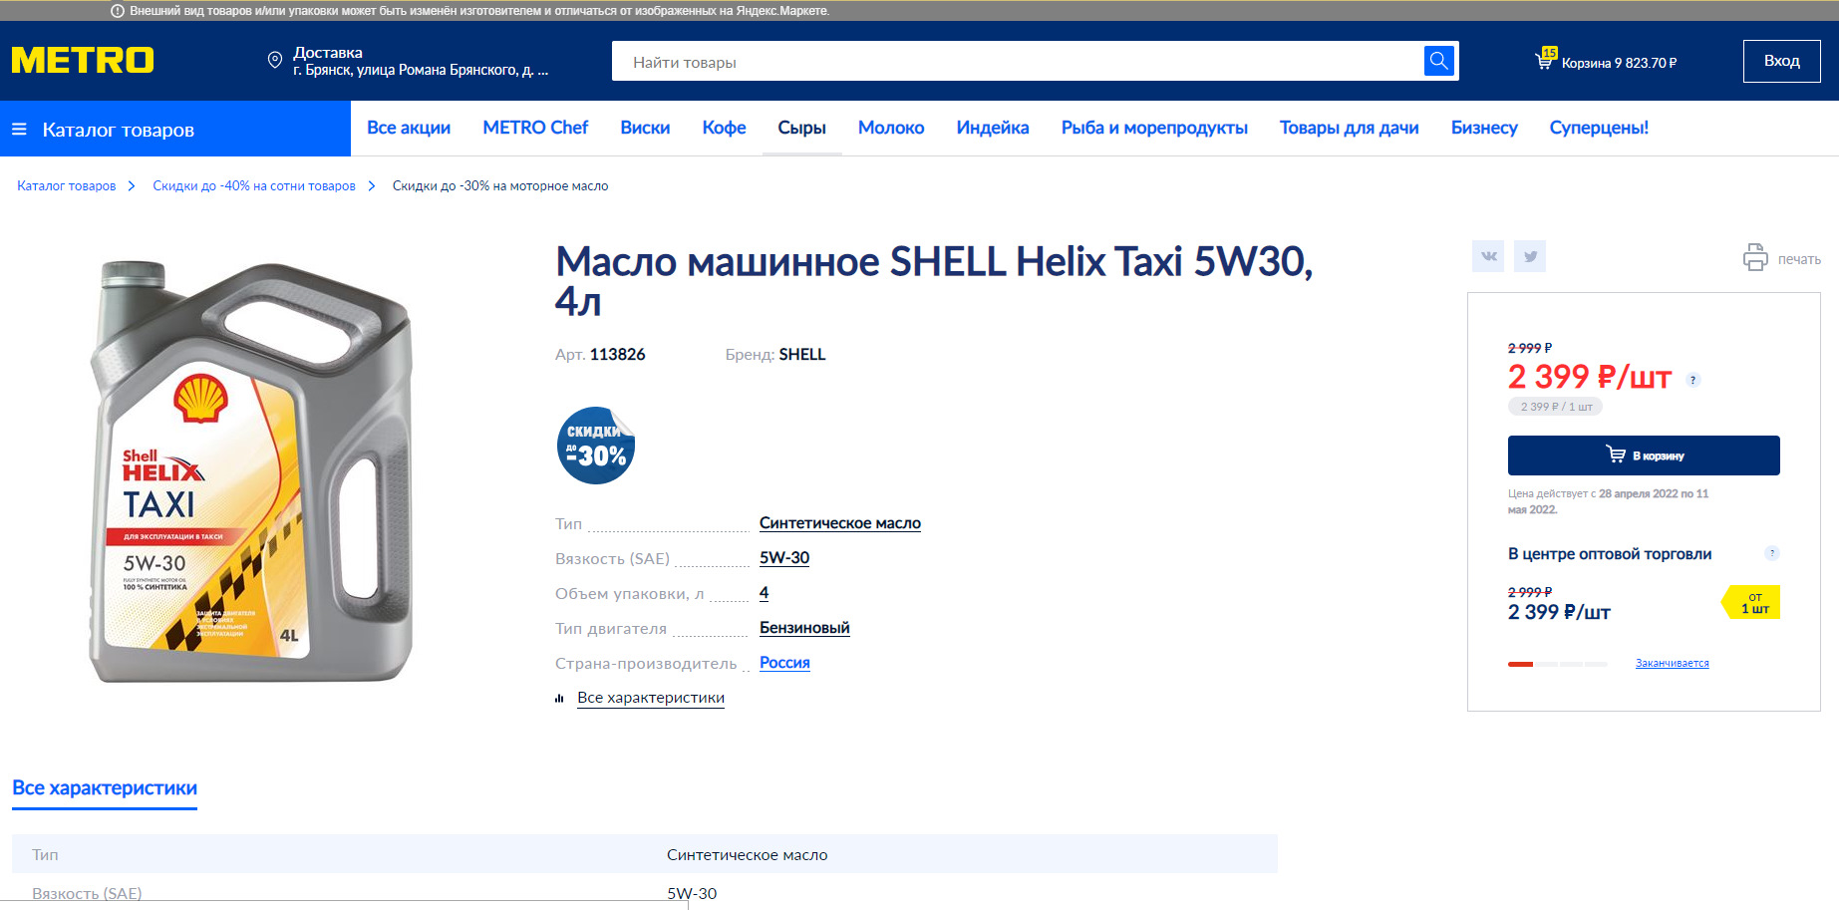Image resolution: width=1839 pixels, height=910 pixels.
Task: Add product with 'В корзину' button
Action: click(x=1644, y=455)
